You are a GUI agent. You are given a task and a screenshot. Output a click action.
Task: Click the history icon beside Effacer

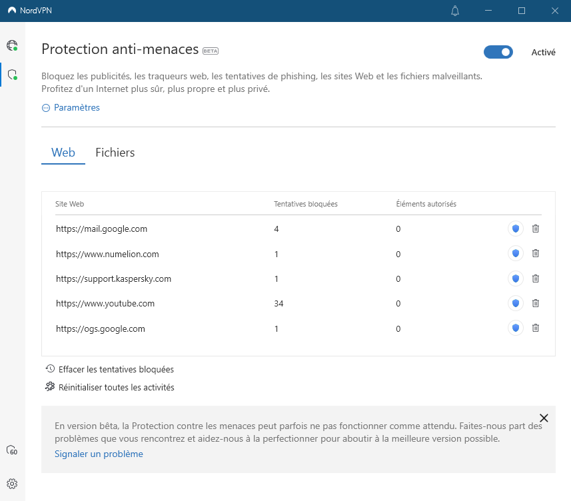[50, 368]
